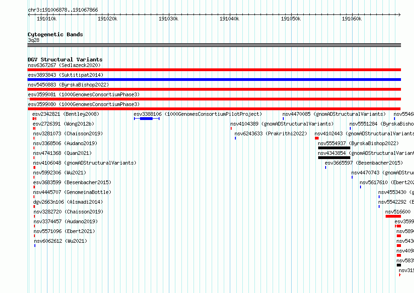The width and height of the screenshot is (414, 293).
Task: Click the red bar for nsv6367267 (Sedlazeck2020)
Action: 214,70
